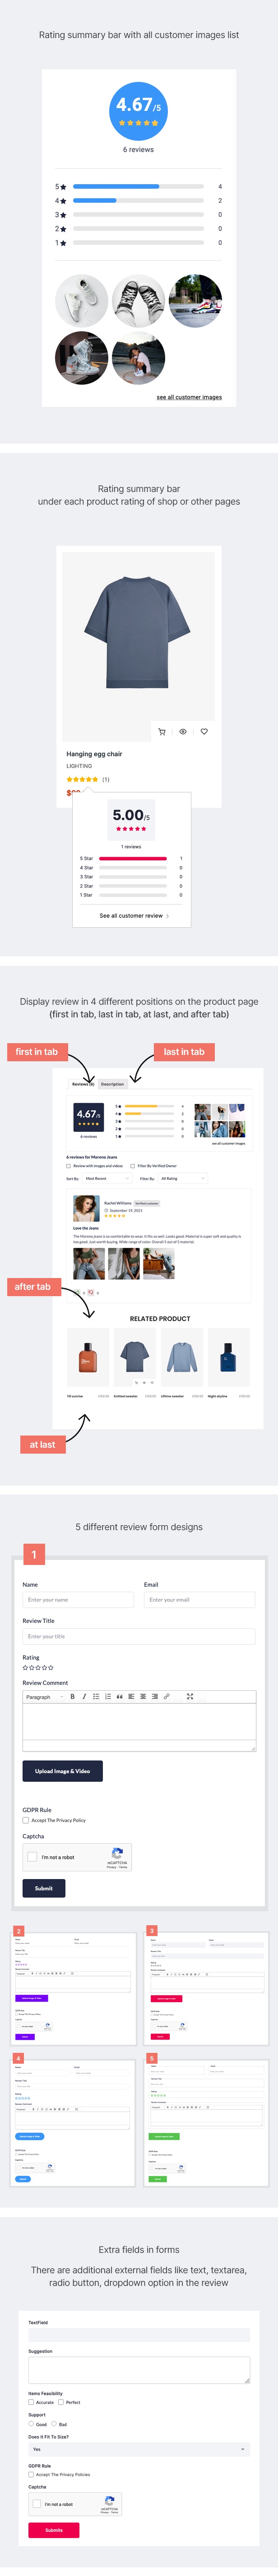
Task: Click Upload Image & Video button
Action: coord(62,1771)
